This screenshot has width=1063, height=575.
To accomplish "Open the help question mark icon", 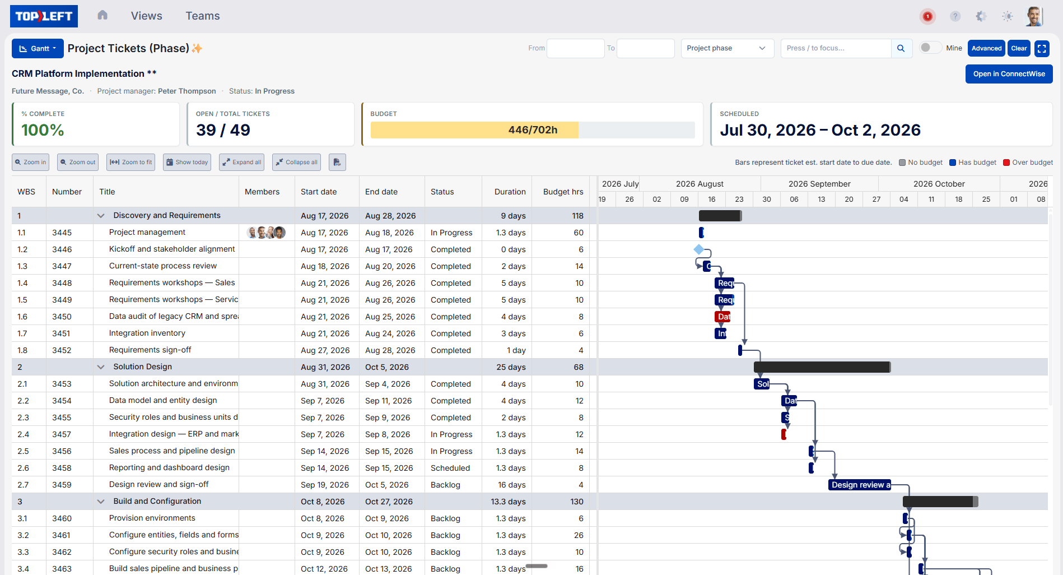I will click(x=955, y=16).
